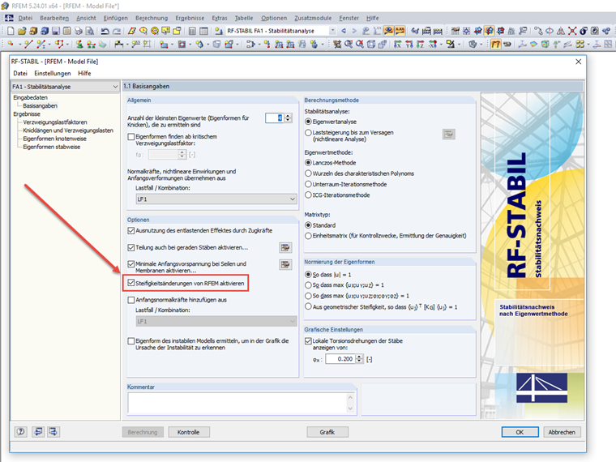The width and height of the screenshot is (616, 462).
Task: Click the help question mark icon at bottom left
Action: click(x=21, y=432)
